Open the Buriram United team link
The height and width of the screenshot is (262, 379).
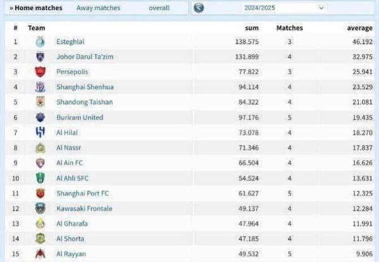(80, 117)
